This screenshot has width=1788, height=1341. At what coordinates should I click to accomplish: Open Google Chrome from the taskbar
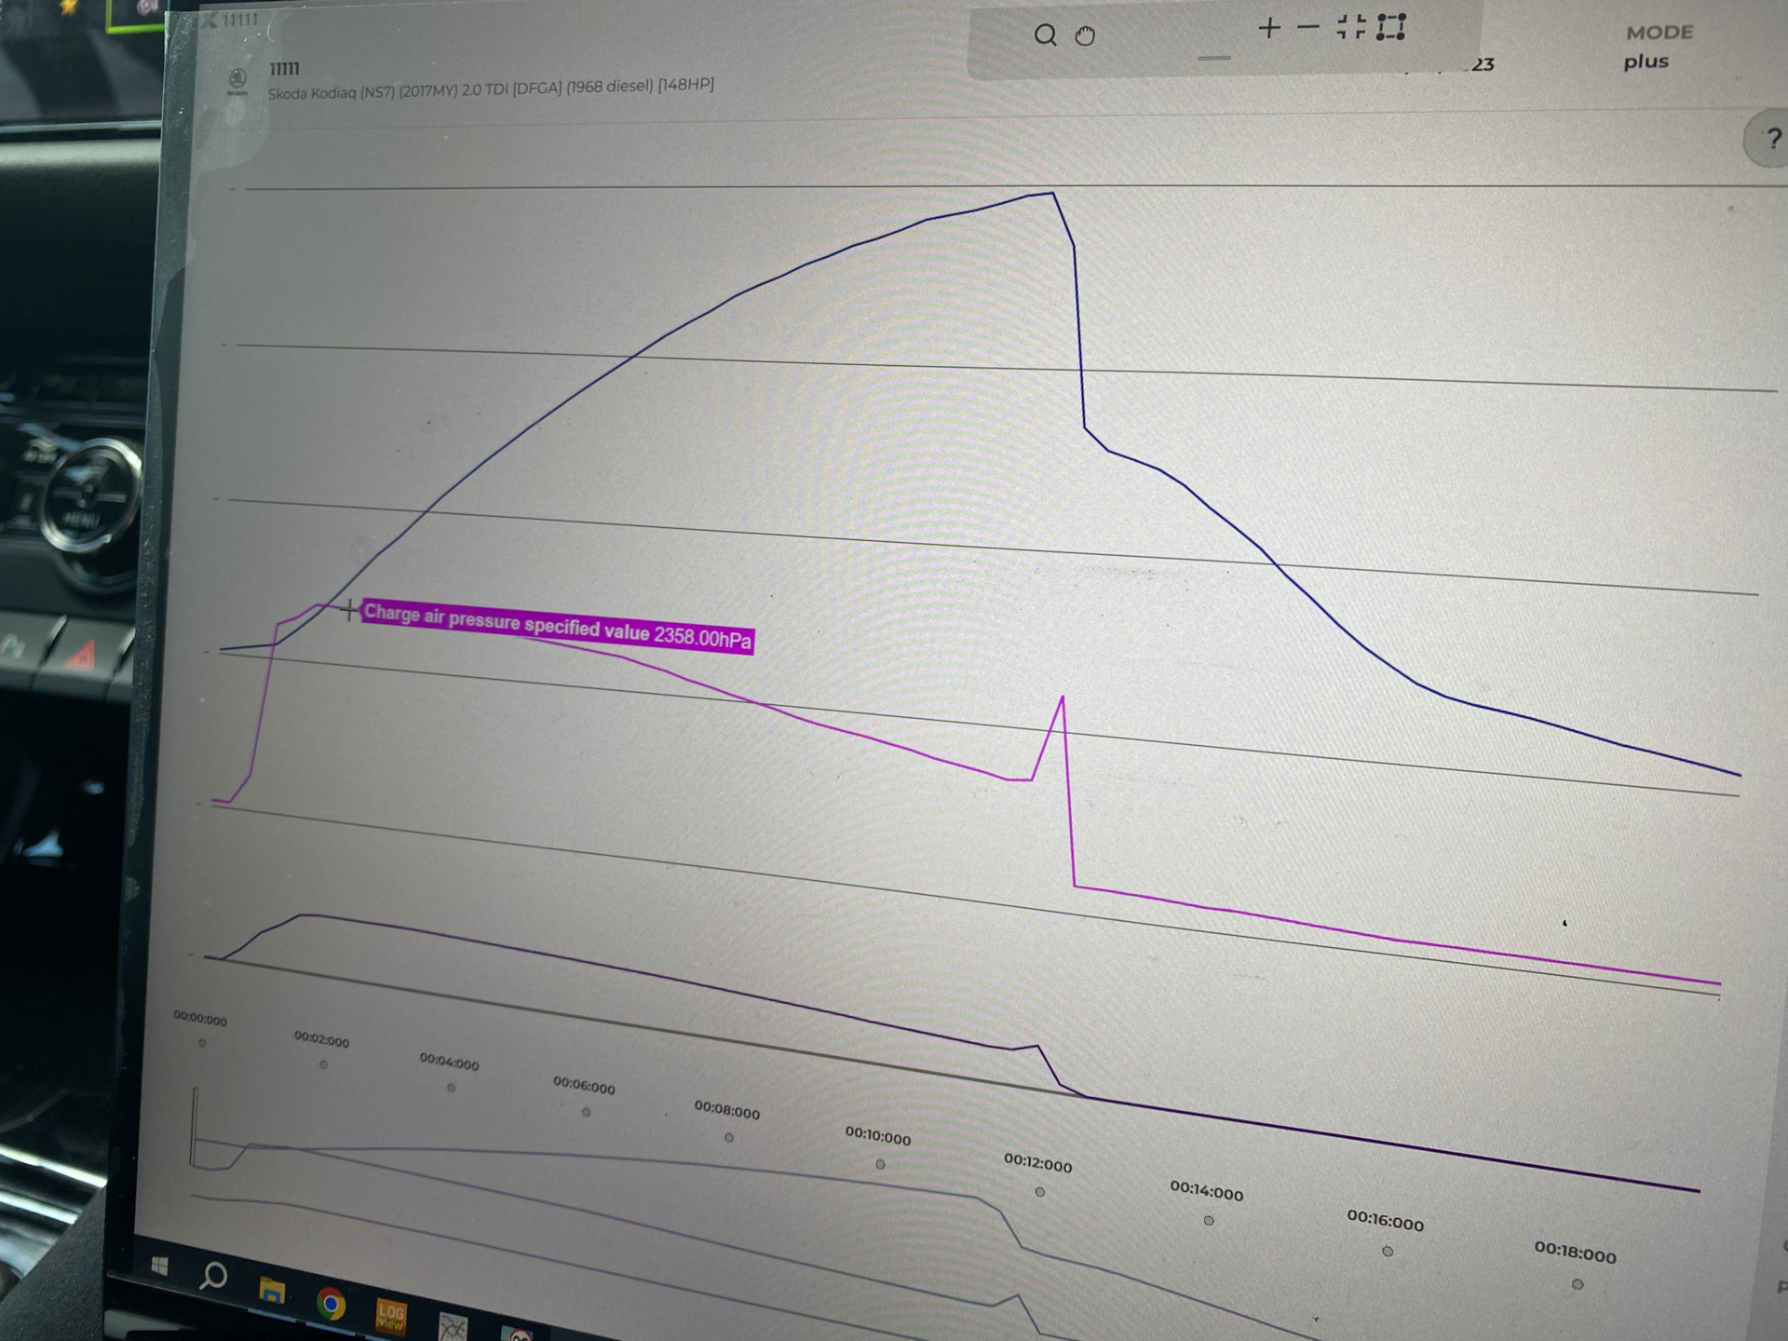[331, 1304]
